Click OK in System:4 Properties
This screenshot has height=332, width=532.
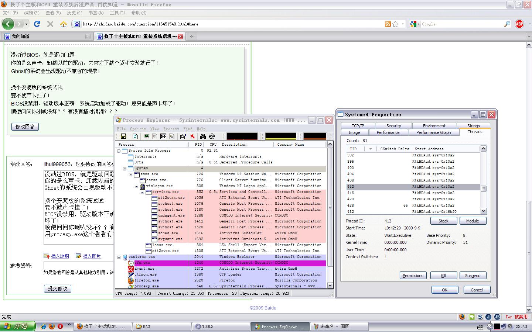coord(445,290)
